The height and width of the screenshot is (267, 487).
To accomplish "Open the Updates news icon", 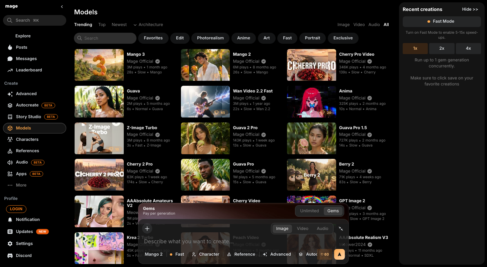I will pyautogui.click(x=10, y=232).
